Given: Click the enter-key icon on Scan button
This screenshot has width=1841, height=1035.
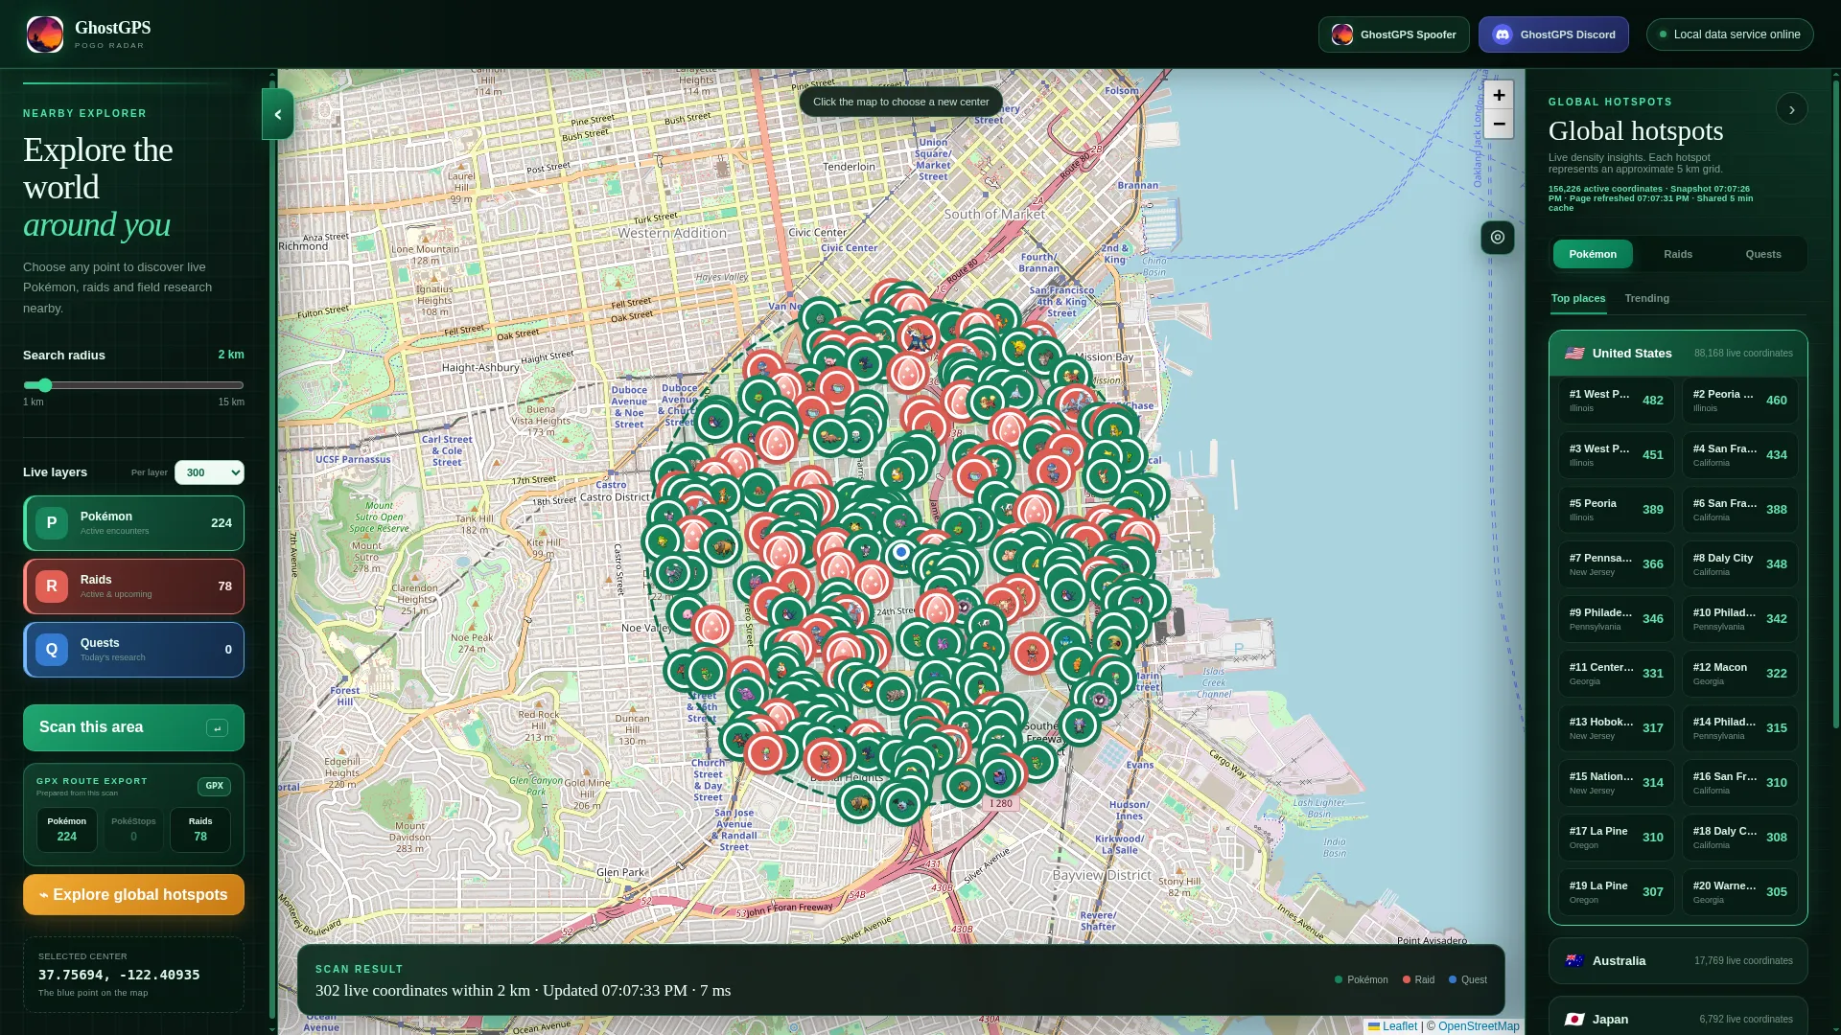Looking at the screenshot, I should tap(218, 728).
